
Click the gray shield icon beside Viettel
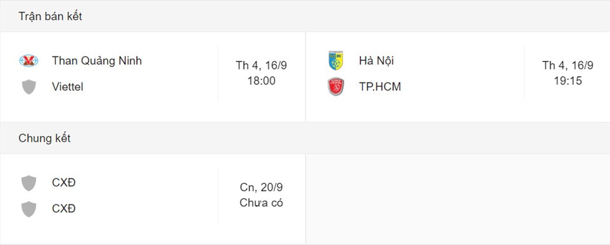pyautogui.click(x=29, y=87)
